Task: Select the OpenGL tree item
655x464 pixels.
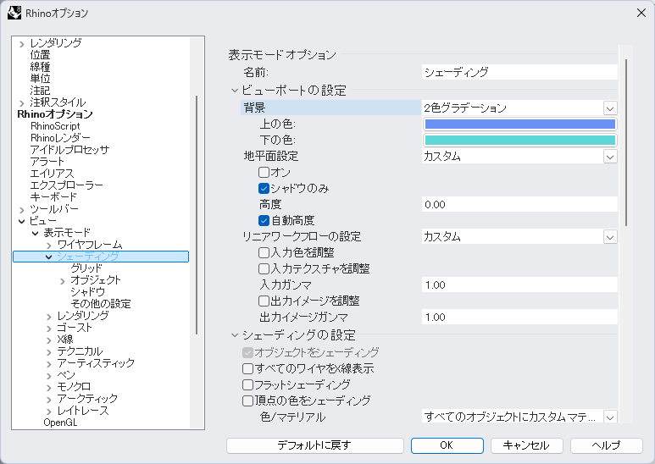Action: [x=60, y=423]
